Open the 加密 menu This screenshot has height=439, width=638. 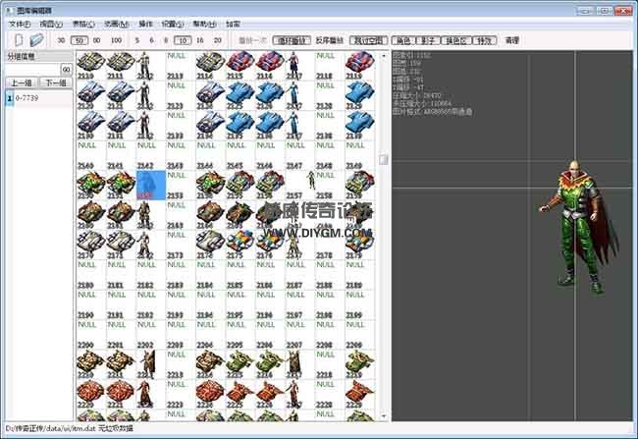click(233, 25)
